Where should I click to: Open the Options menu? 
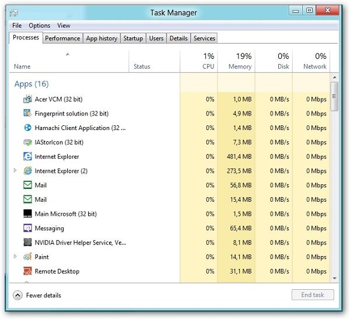click(40, 26)
